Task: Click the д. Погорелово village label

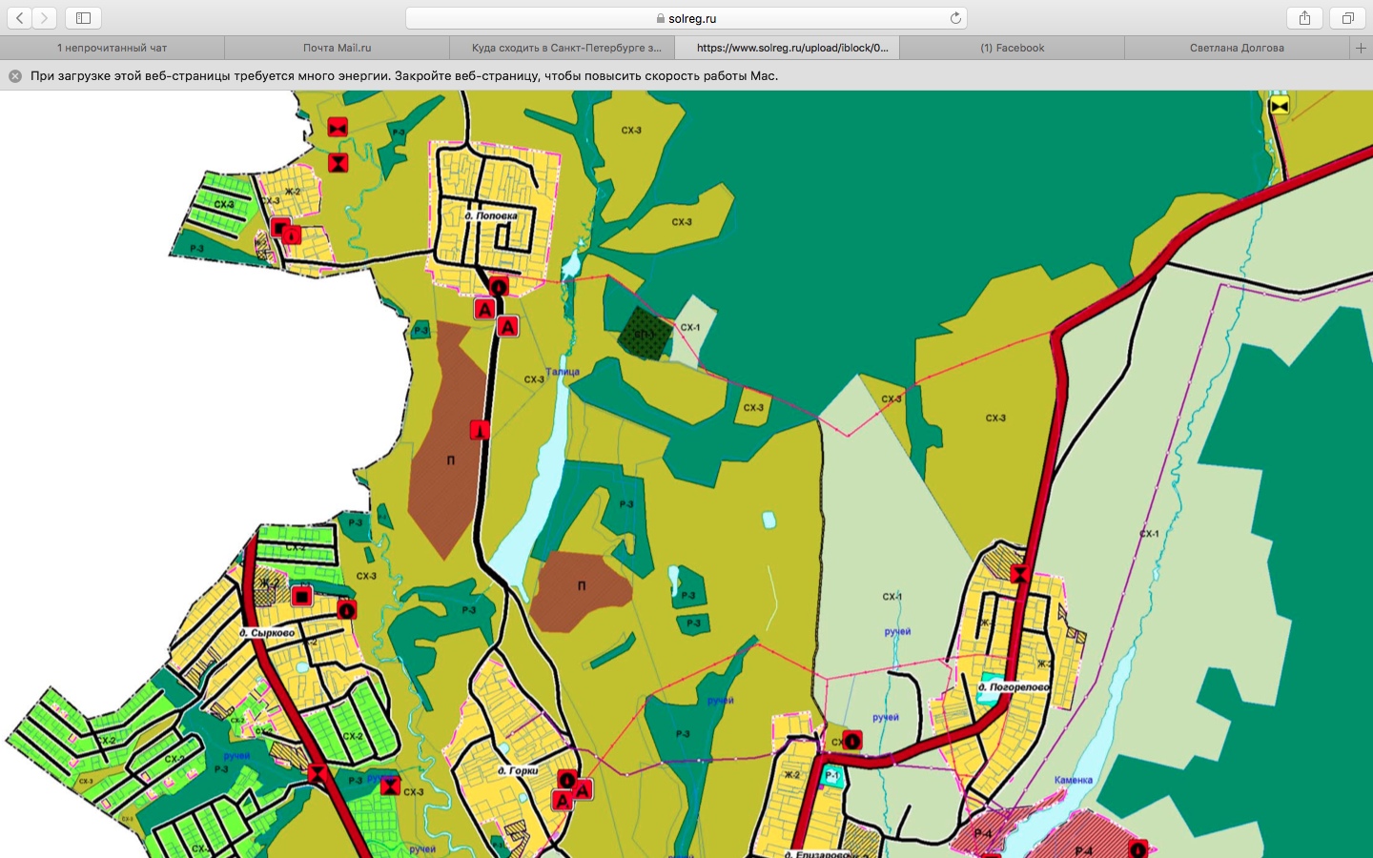Action: coord(1013,686)
